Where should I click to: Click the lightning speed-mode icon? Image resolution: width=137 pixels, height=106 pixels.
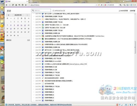[x=99, y=5]
